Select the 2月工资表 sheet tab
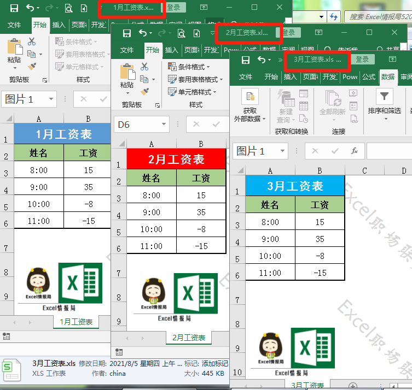Viewport: 412px width, 390px height. point(189,337)
